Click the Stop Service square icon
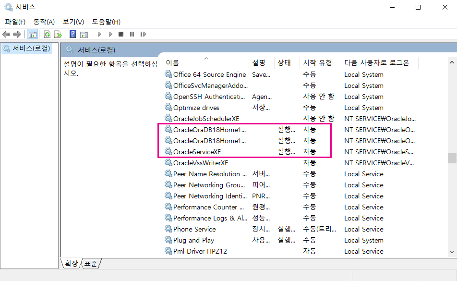The width and height of the screenshot is (457, 281). pos(121,35)
